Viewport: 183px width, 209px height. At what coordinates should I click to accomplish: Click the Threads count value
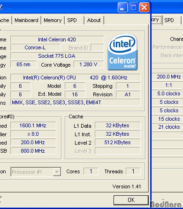click(133, 171)
